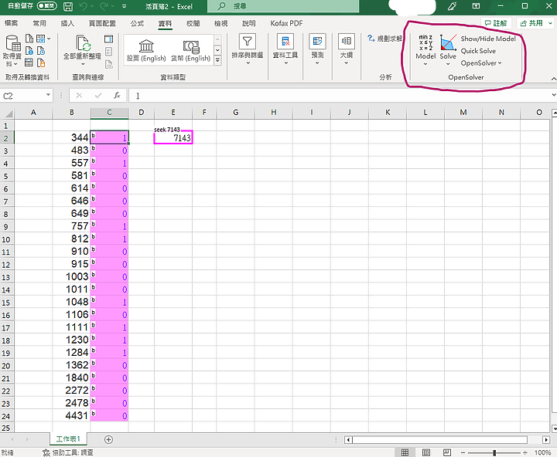Open the 檔案 File tab
The width and height of the screenshot is (557, 457).
[11, 23]
